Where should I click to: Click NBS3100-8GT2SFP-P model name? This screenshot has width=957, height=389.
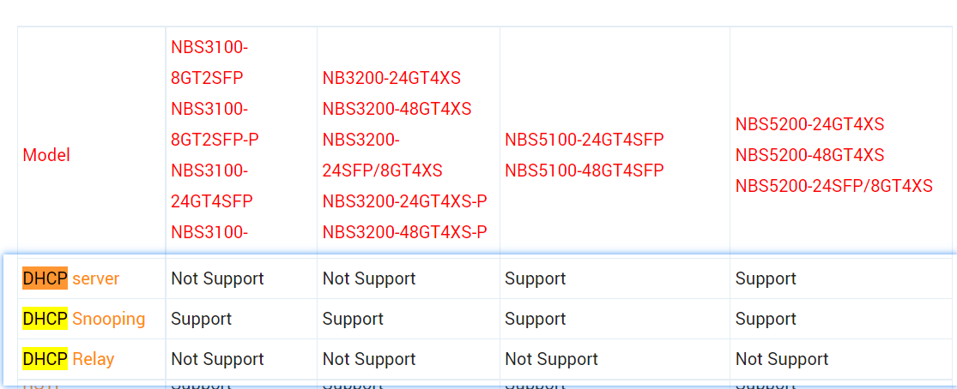point(215,124)
